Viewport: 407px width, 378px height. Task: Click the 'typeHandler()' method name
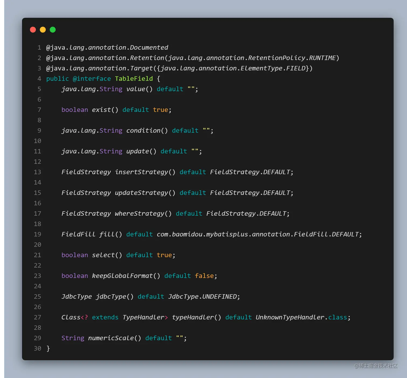coord(197,317)
